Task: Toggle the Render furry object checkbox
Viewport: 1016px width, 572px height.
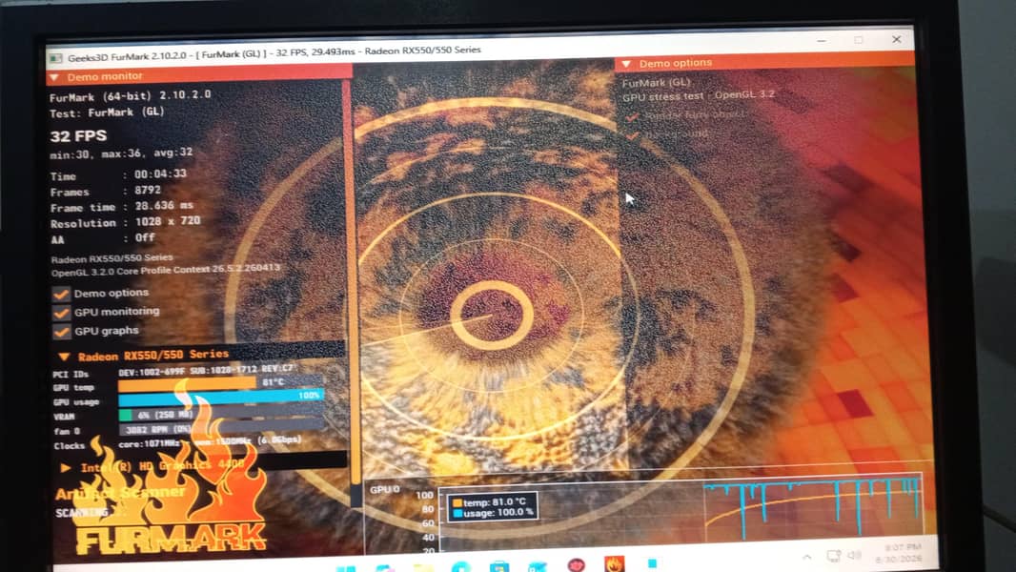Action: coord(633,116)
